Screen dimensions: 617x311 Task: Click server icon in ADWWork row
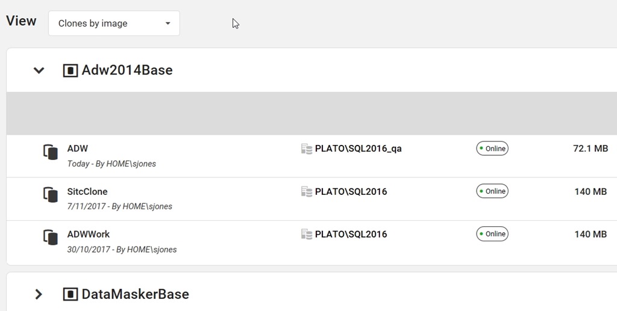[307, 234]
